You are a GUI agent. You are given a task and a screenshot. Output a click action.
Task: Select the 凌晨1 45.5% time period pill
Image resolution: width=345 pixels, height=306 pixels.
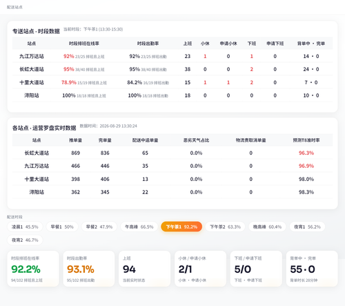point(25,227)
